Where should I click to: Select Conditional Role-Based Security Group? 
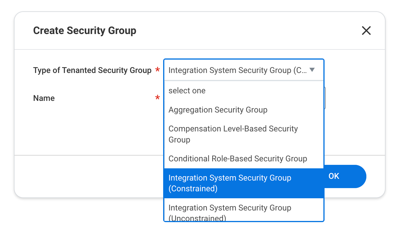[x=237, y=159]
